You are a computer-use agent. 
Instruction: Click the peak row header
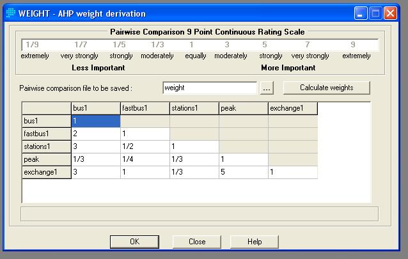click(46, 159)
